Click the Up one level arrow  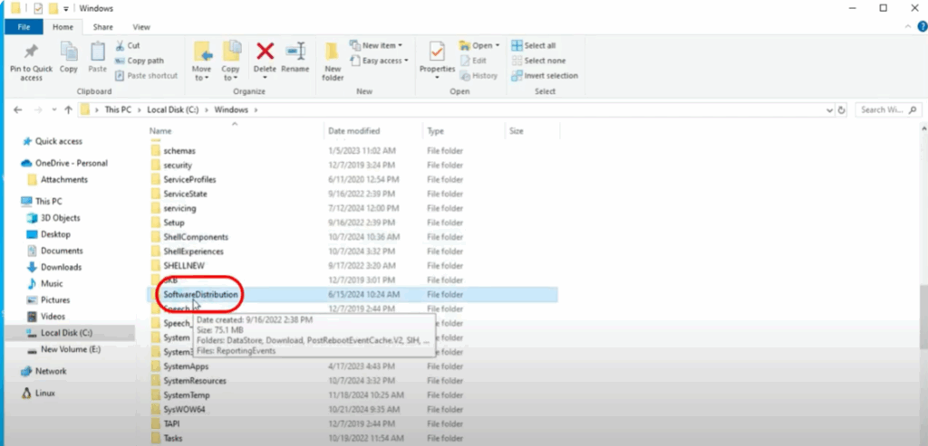[68, 109]
